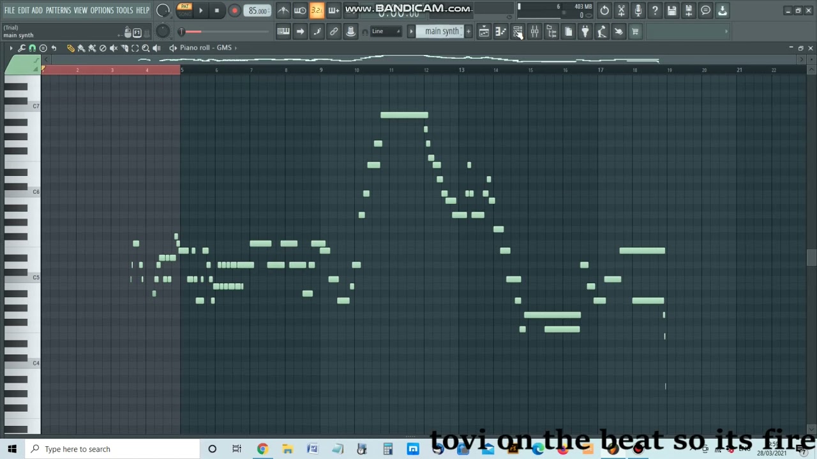Open Google Chrome from the taskbar
Viewport: 817px width, 459px height.
262,449
